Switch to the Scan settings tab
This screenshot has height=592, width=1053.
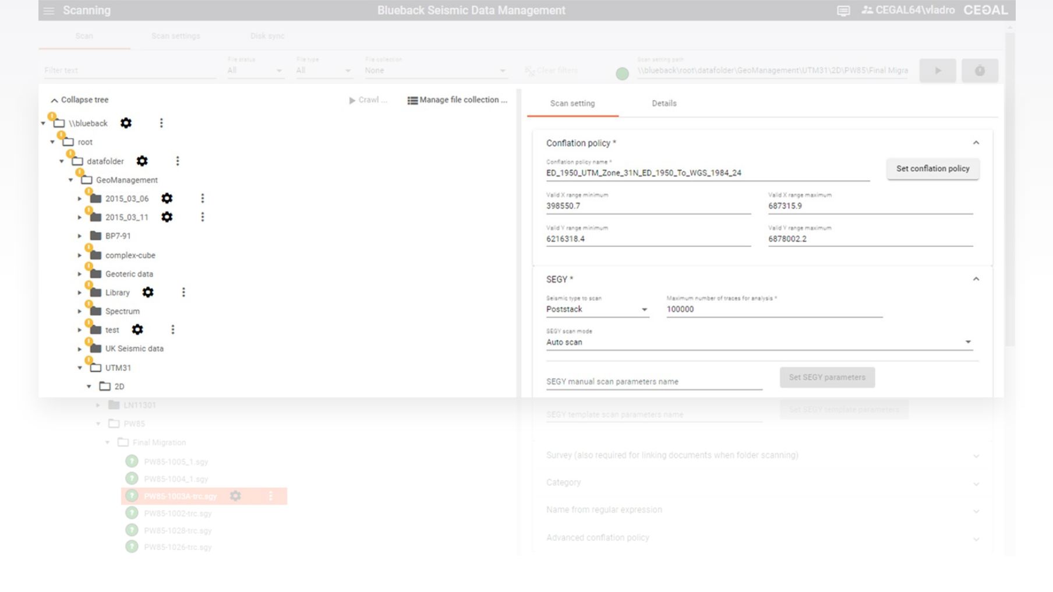(175, 36)
